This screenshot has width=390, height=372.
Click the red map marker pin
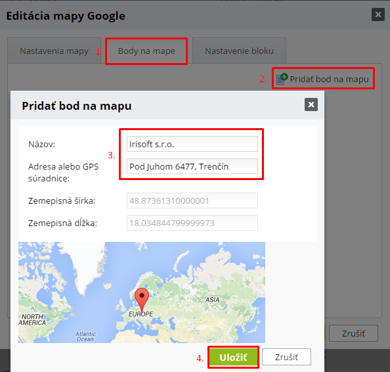[142, 300]
